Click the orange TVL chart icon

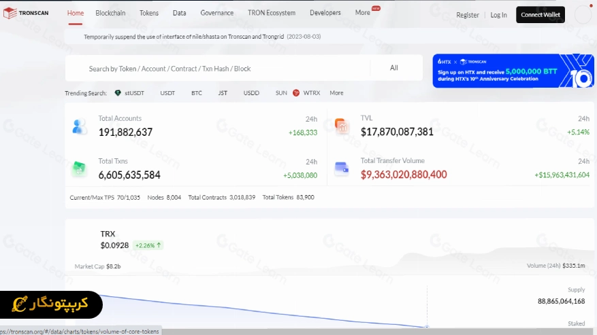pyautogui.click(x=342, y=126)
